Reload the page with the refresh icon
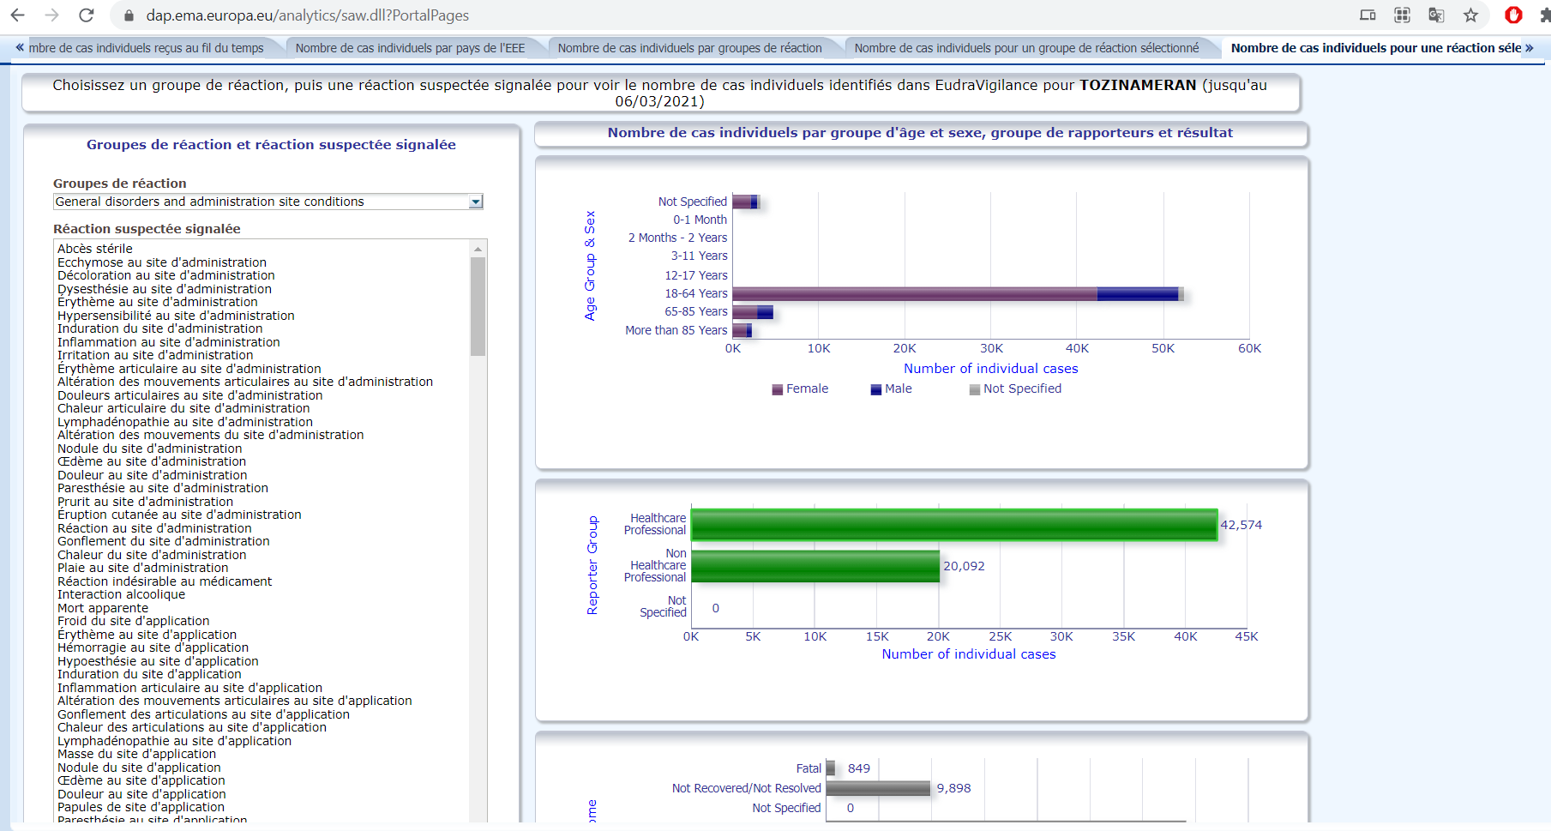This screenshot has width=1551, height=831. click(x=86, y=15)
